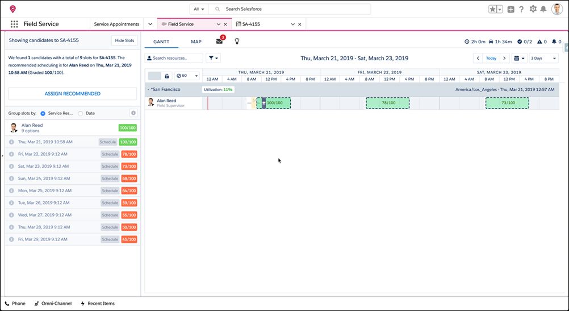Close the Field Service tab
This screenshot has height=311, width=569.
point(225,24)
